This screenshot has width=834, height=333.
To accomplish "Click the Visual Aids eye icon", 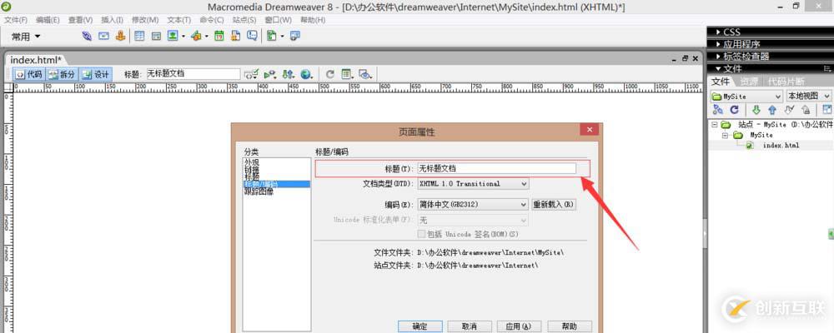I will pos(365,74).
